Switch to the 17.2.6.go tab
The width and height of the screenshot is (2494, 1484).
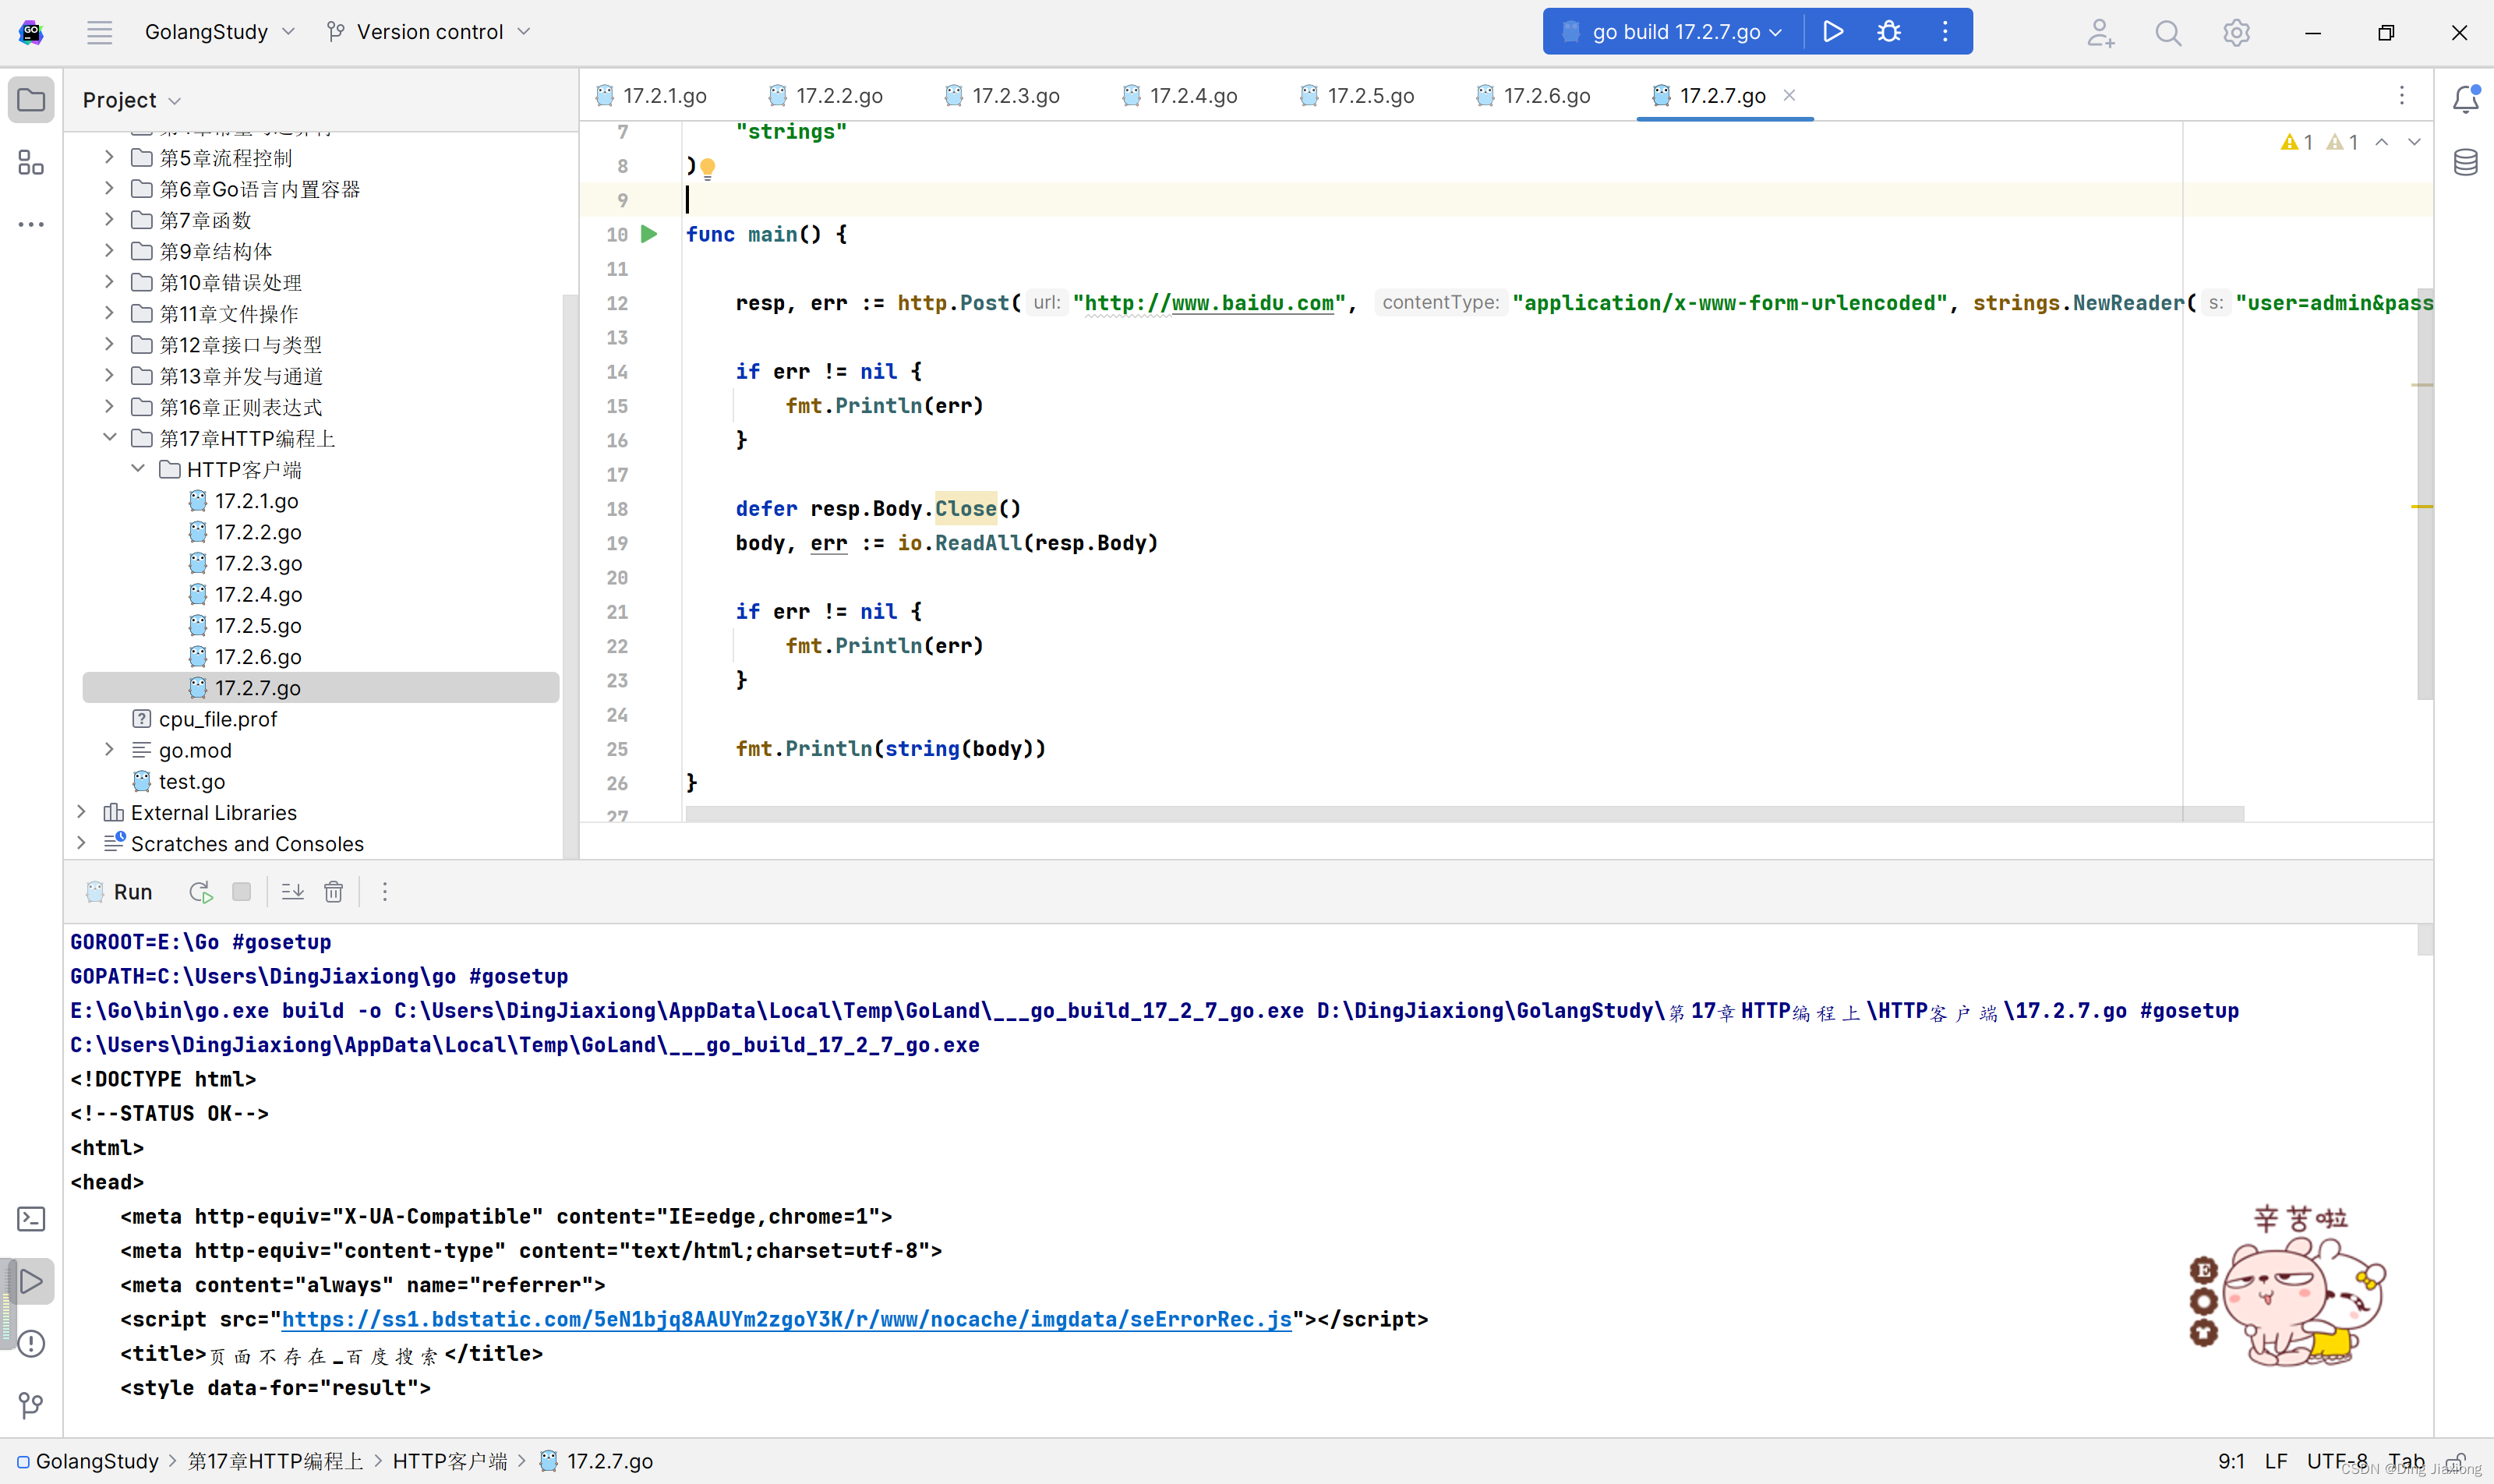(1533, 96)
